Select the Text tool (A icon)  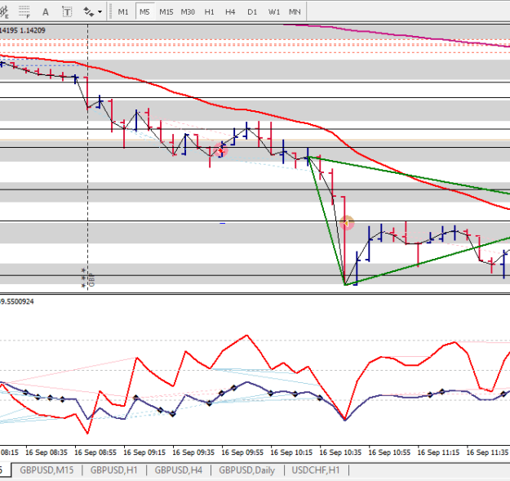click(x=46, y=12)
